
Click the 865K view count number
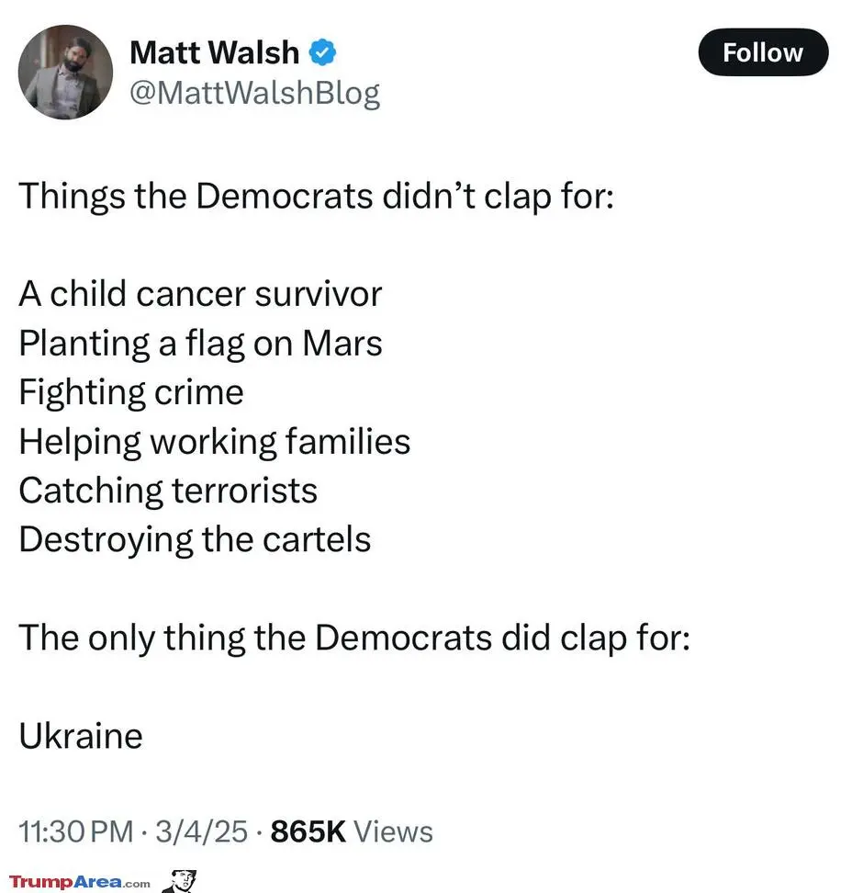(308, 831)
